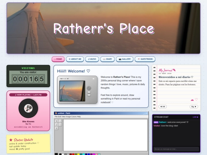Click the Ratherr username in chat

163,122
